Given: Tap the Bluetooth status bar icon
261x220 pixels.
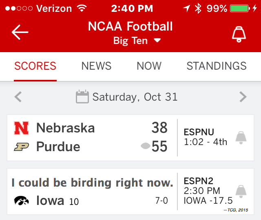Looking at the screenshot, I should (x=198, y=8).
